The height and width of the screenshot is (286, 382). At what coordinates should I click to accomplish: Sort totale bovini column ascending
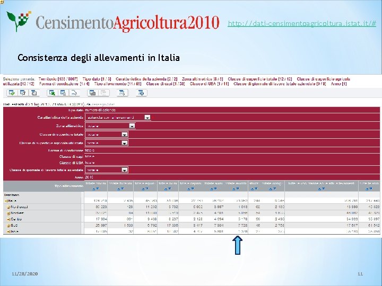tap(94, 189)
